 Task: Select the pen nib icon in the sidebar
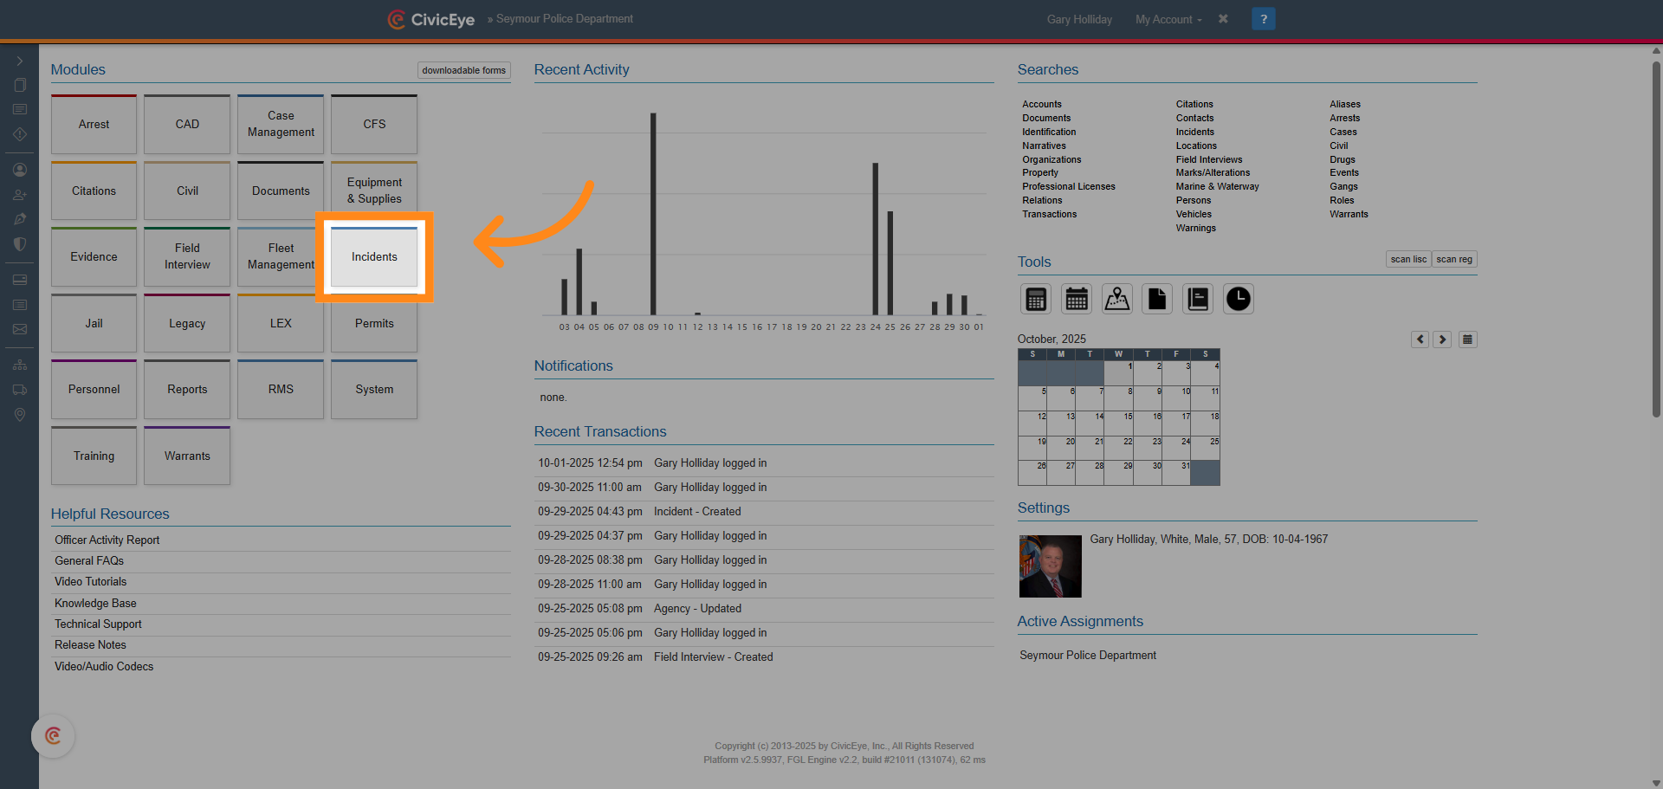19,219
